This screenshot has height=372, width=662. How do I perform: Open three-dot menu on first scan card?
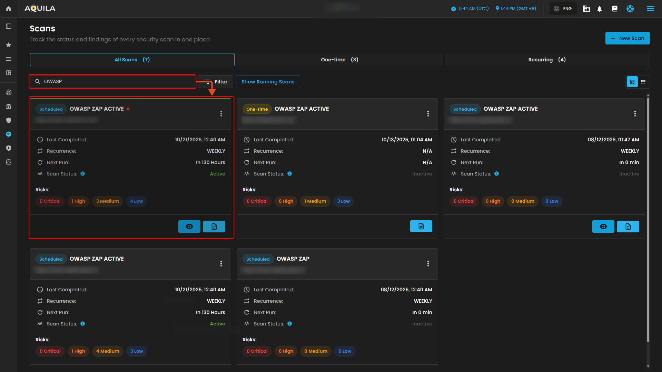tap(221, 114)
